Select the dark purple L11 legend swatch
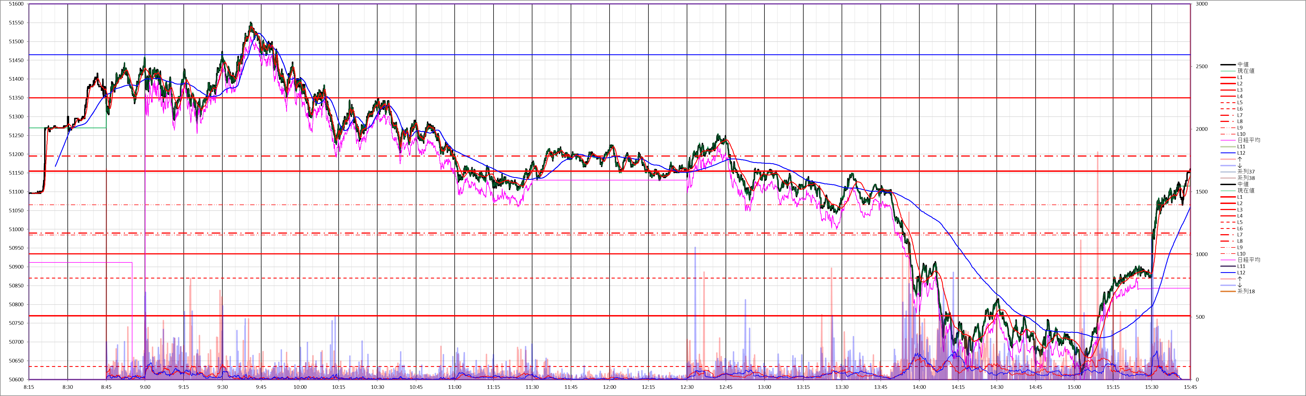Viewport: 1306px width, 396px height. [1228, 266]
